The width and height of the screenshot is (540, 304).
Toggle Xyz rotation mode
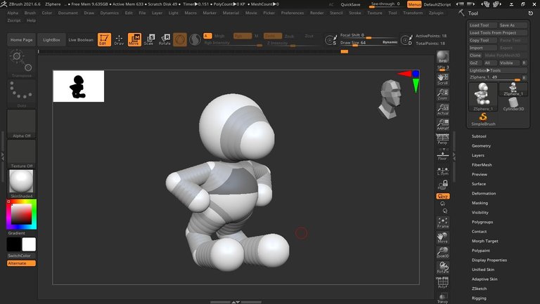pos(442,197)
